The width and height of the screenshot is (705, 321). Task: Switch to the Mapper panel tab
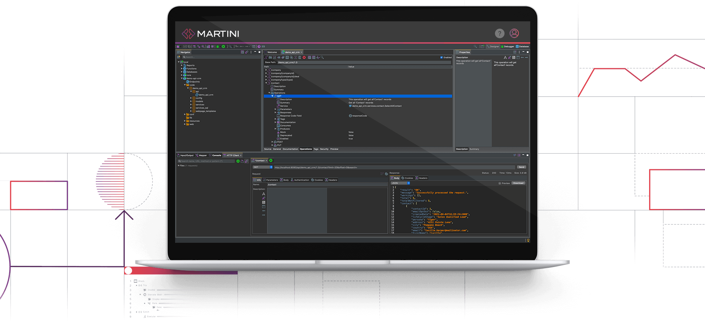pos(201,155)
